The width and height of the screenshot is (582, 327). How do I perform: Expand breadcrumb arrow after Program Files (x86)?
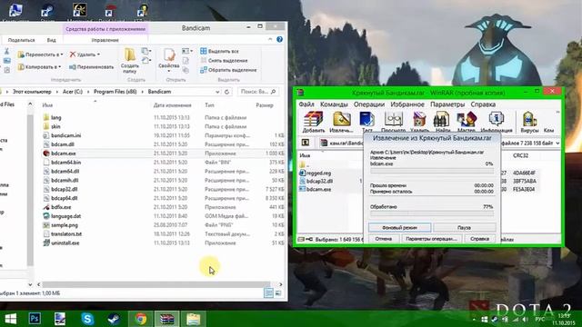(x=142, y=92)
